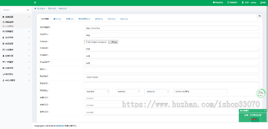Click the back arrow icon on the panel
The width and height of the screenshot is (268, 129).
(x=259, y=16)
